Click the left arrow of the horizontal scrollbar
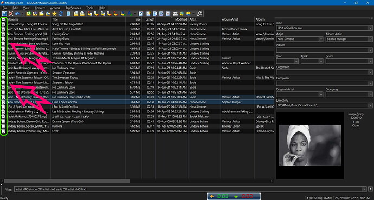 point(2,181)
